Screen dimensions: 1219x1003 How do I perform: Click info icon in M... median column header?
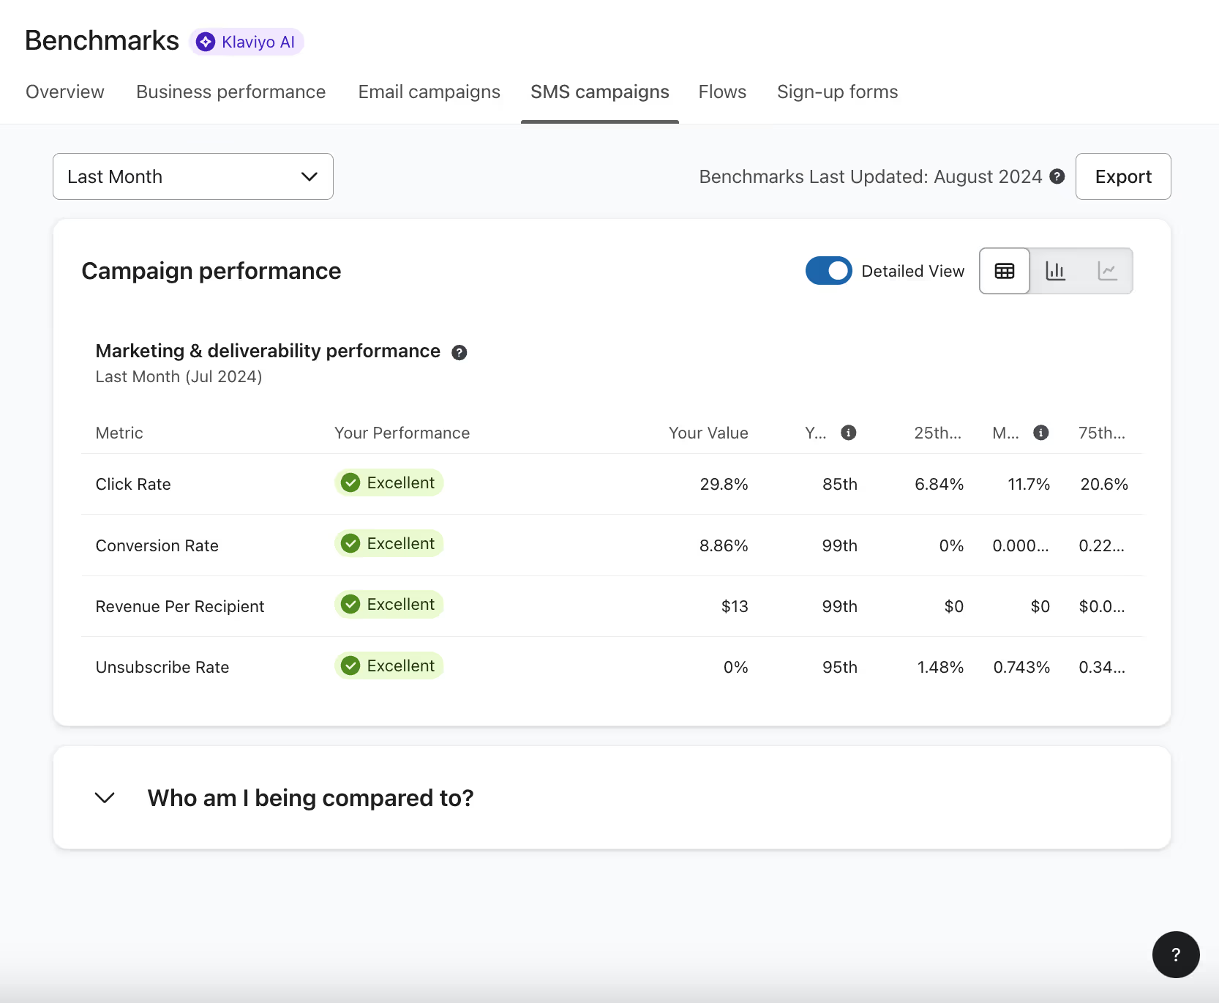tap(1041, 433)
